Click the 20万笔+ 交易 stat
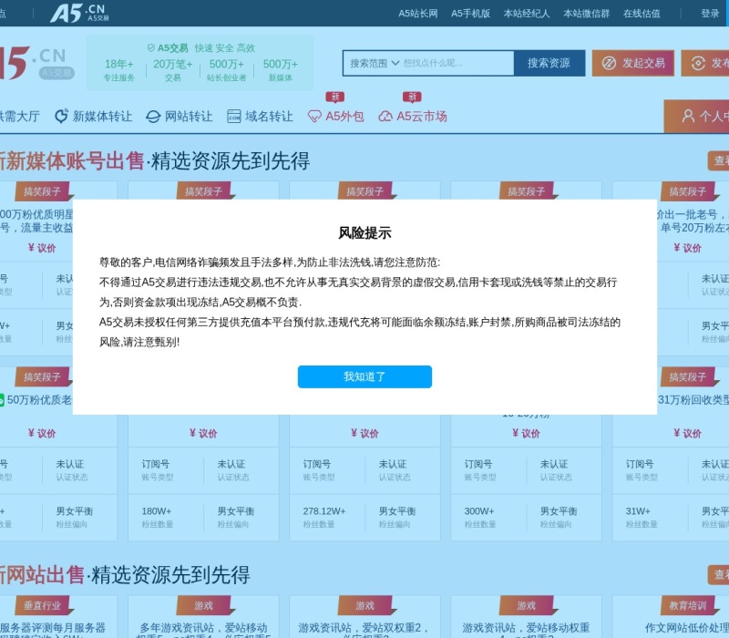The image size is (729, 638). [173, 70]
